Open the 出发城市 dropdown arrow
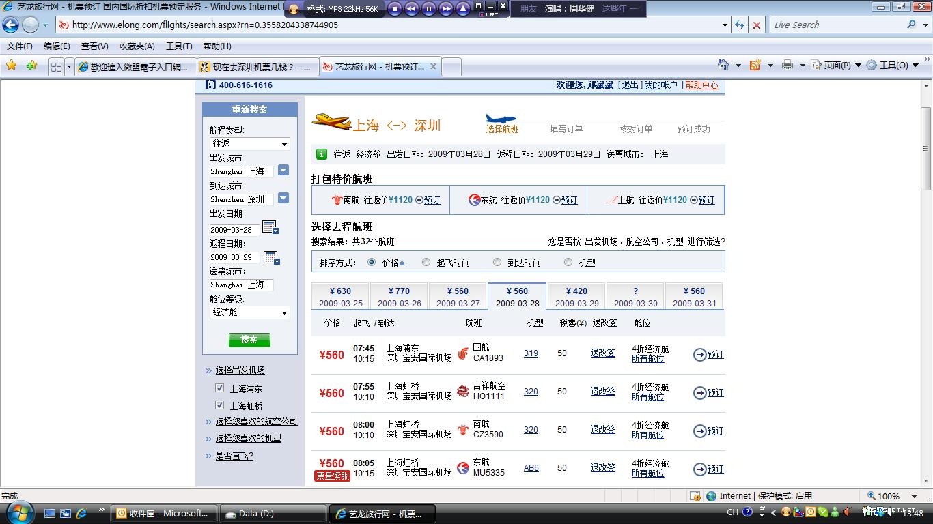Screen dimensions: 933x524 pos(283,171)
